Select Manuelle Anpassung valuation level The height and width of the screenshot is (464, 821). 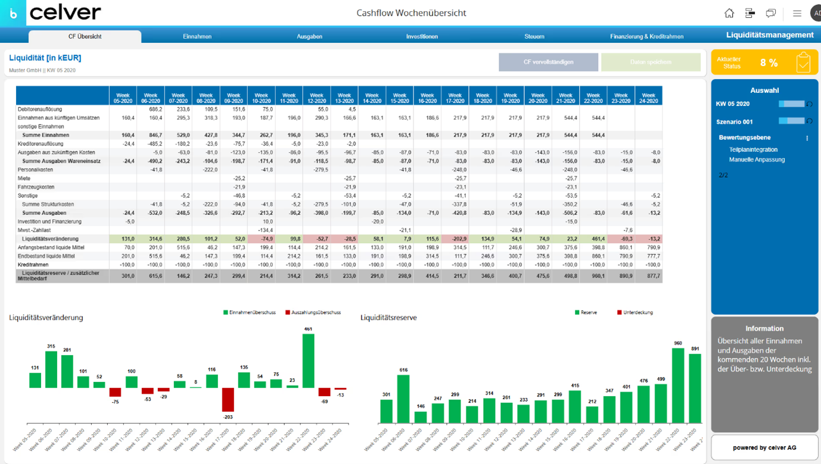(757, 160)
